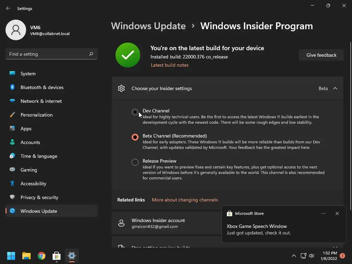Click the Find a setting search box
This screenshot has width=352, height=264.
tap(52, 54)
